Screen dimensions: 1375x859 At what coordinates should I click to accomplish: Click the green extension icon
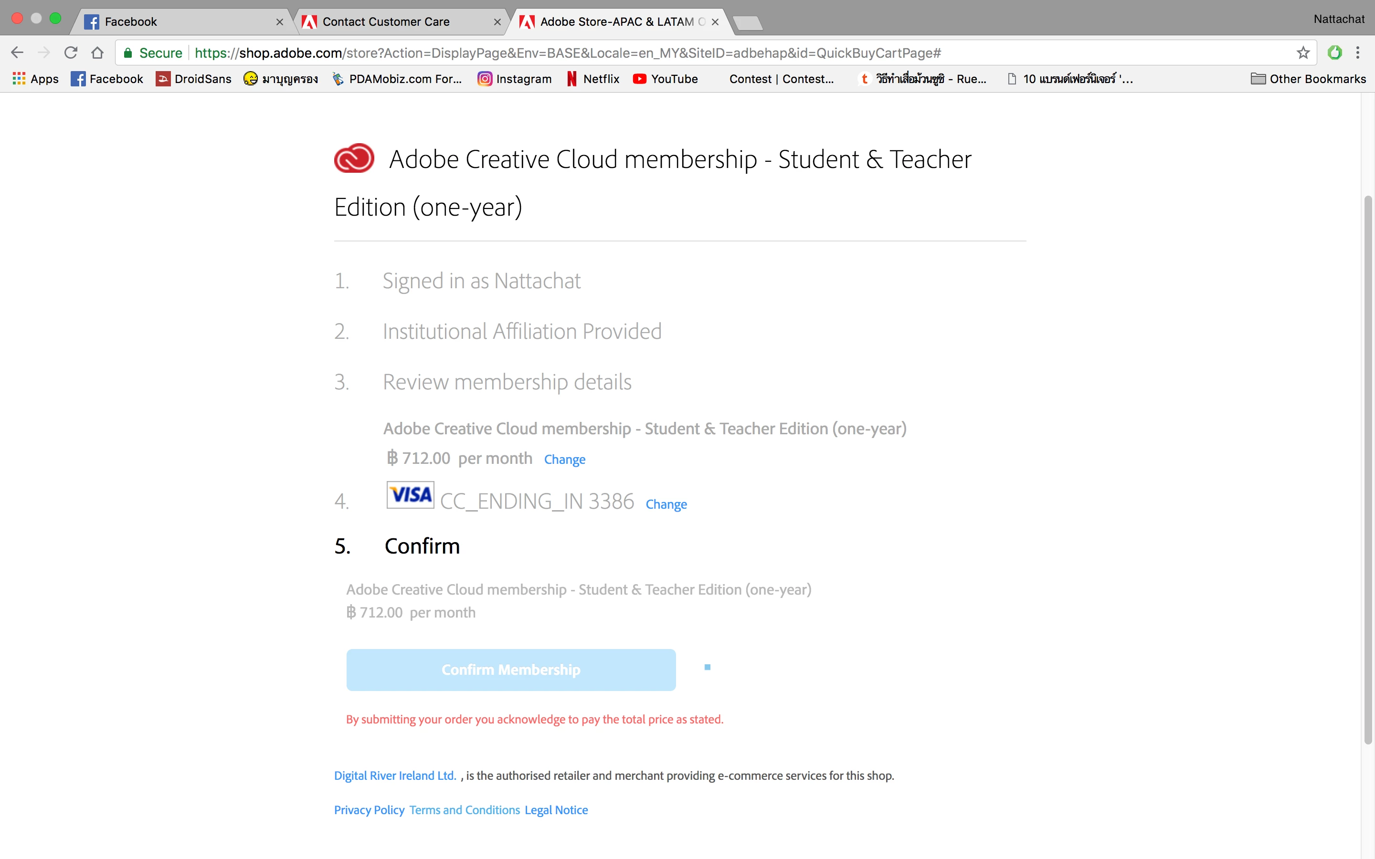(1334, 53)
